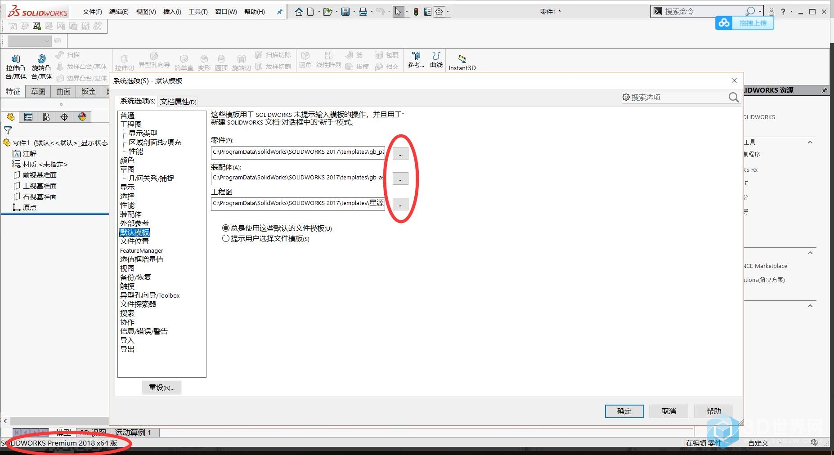Click the 搜索选项 search input field

coord(675,97)
